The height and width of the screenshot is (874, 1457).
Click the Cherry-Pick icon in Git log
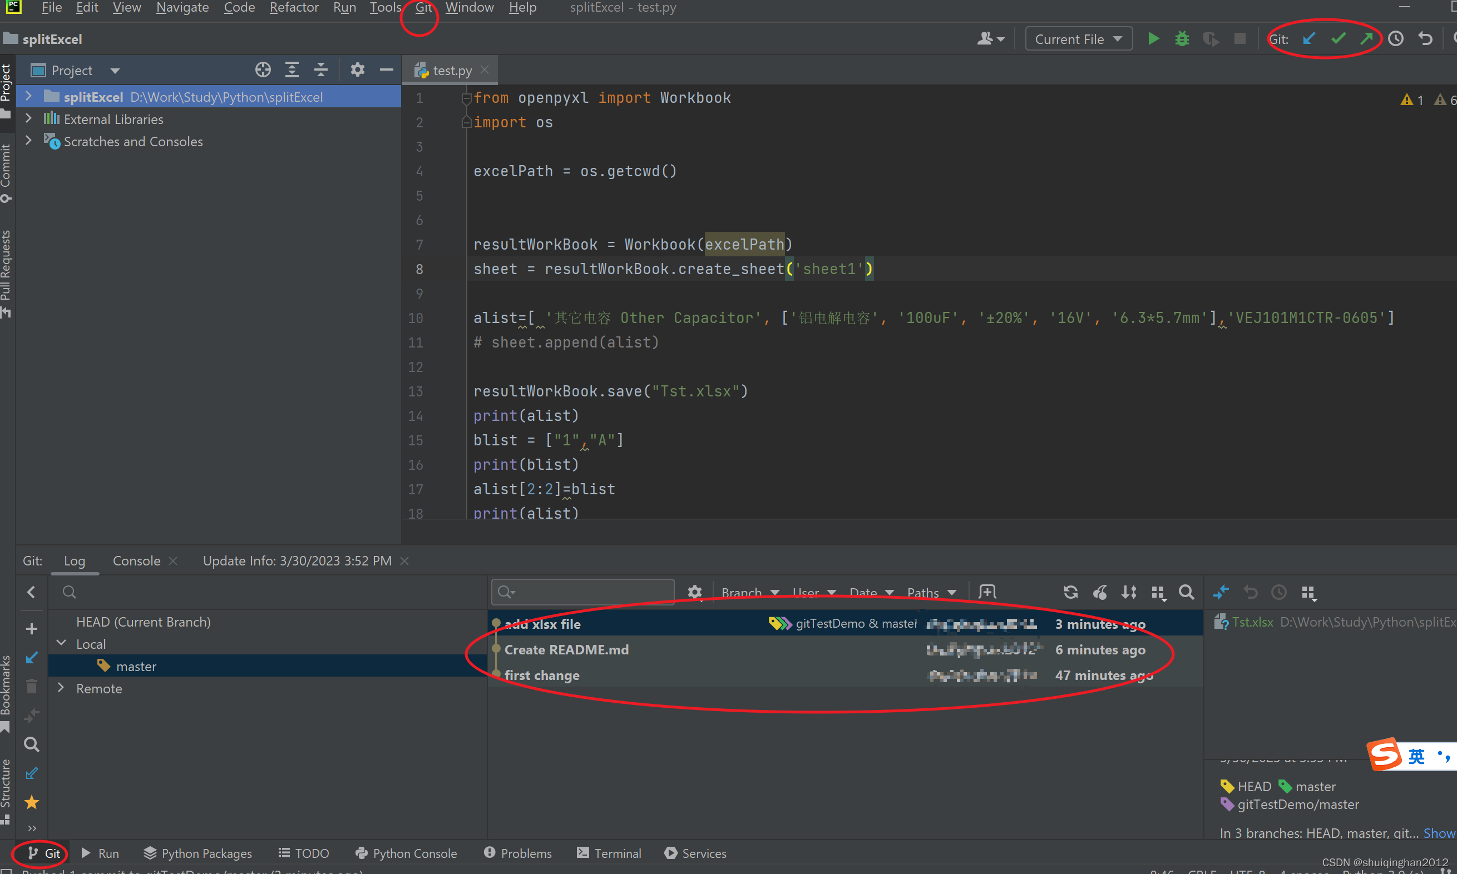pyautogui.click(x=1099, y=592)
